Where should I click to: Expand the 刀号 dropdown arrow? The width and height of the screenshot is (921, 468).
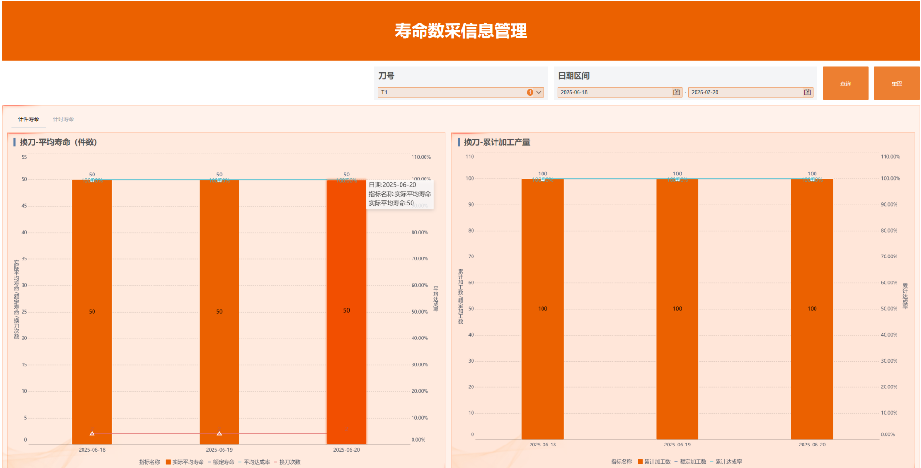click(x=539, y=93)
